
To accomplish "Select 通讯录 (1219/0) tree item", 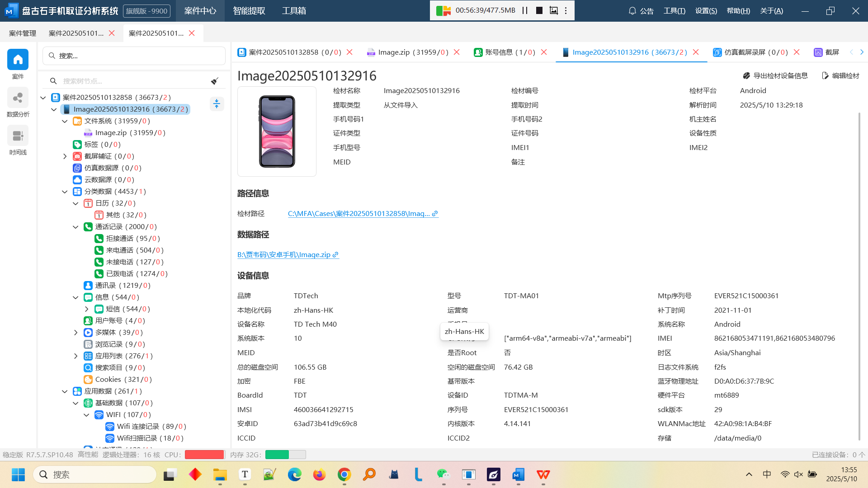I will (117, 286).
